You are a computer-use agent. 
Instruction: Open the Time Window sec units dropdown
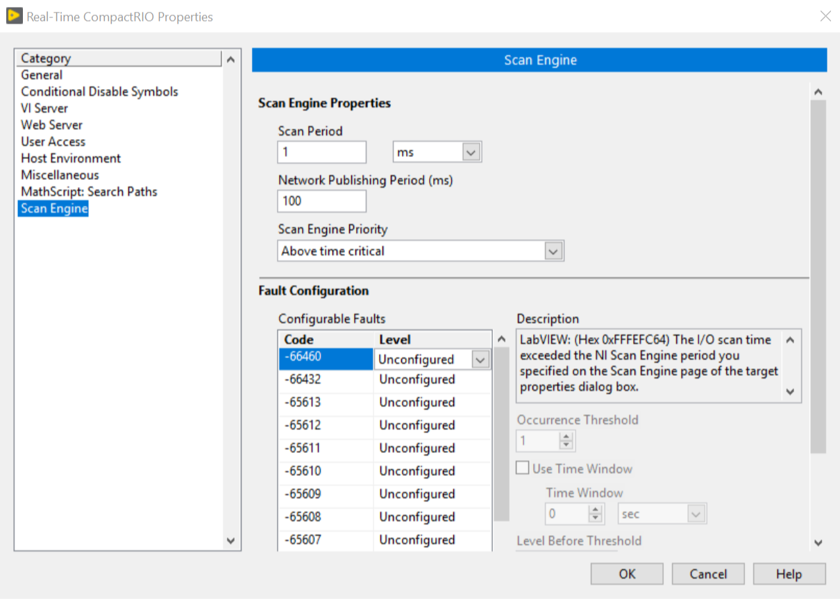[x=696, y=514]
